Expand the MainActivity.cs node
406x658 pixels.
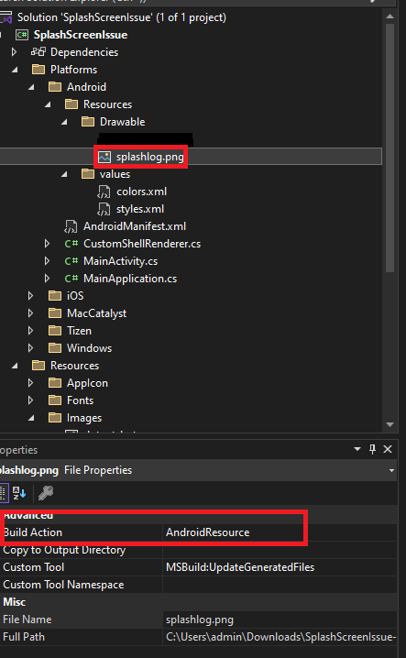47,261
